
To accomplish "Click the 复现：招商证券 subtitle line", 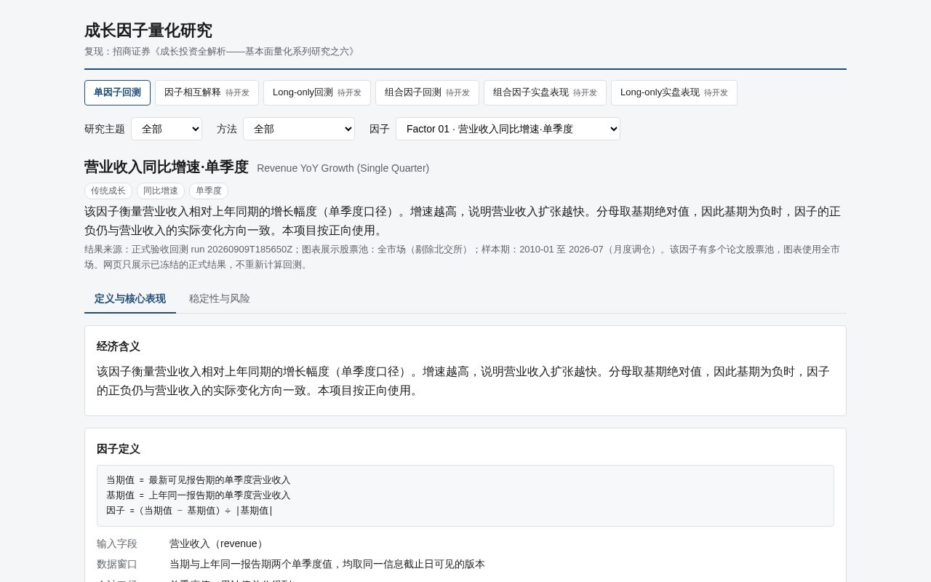I will (x=221, y=52).
